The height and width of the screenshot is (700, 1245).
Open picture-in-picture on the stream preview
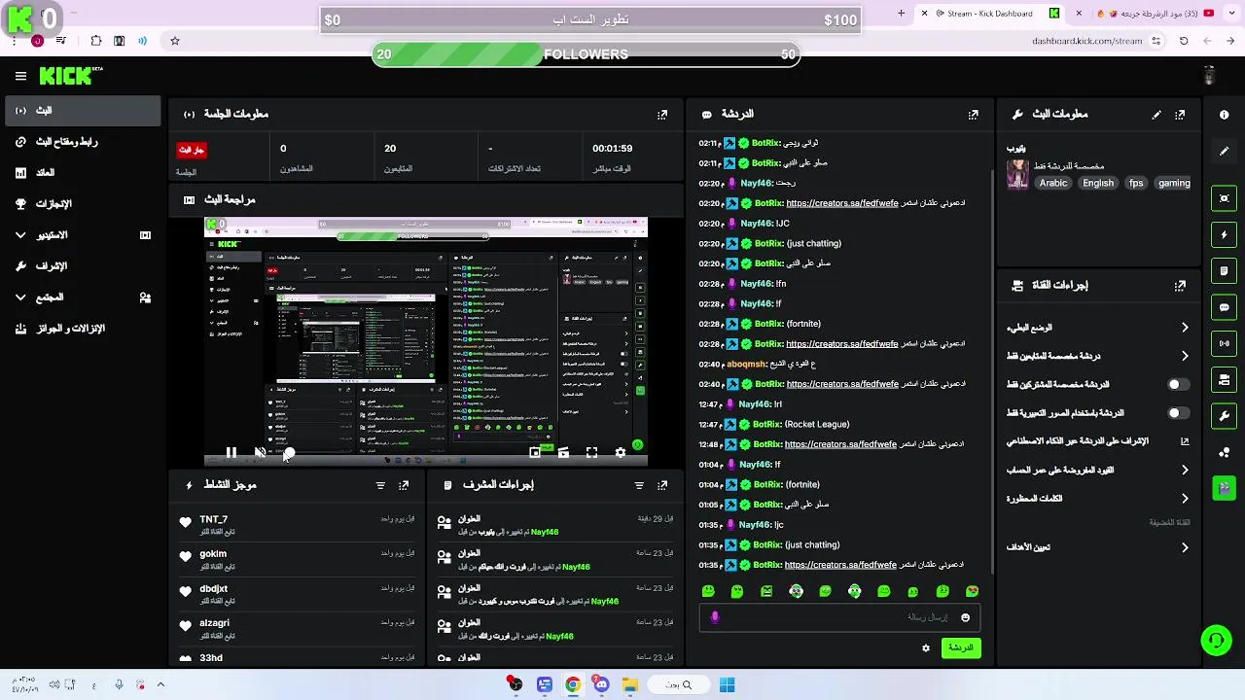tap(534, 452)
